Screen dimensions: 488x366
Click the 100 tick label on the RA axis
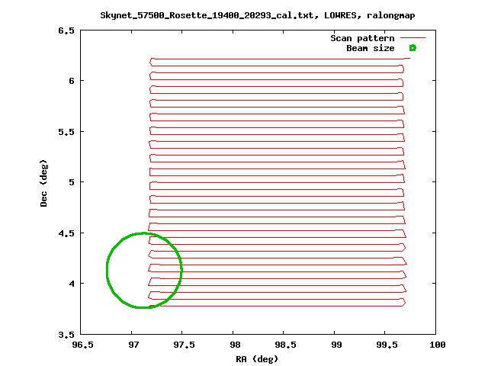[437, 345]
